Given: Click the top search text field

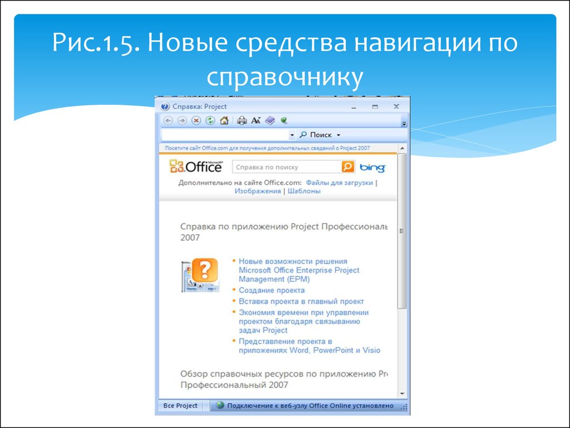Looking at the screenshot, I should pyautogui.click(x=225, y=135).
